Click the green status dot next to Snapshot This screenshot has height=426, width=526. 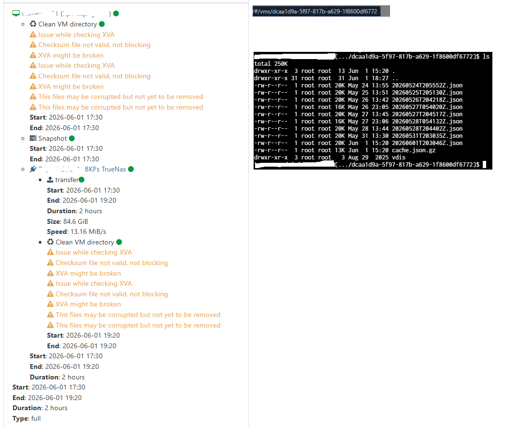coord(72,138)
